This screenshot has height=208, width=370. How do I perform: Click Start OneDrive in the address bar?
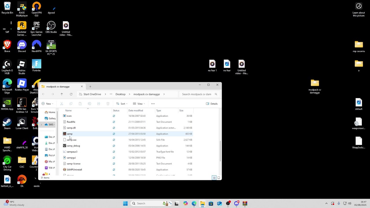coord(92,94)
